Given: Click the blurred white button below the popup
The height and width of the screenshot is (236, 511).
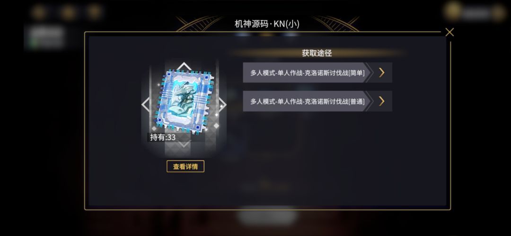Looking at the screenshot, I should pos(268,216).
